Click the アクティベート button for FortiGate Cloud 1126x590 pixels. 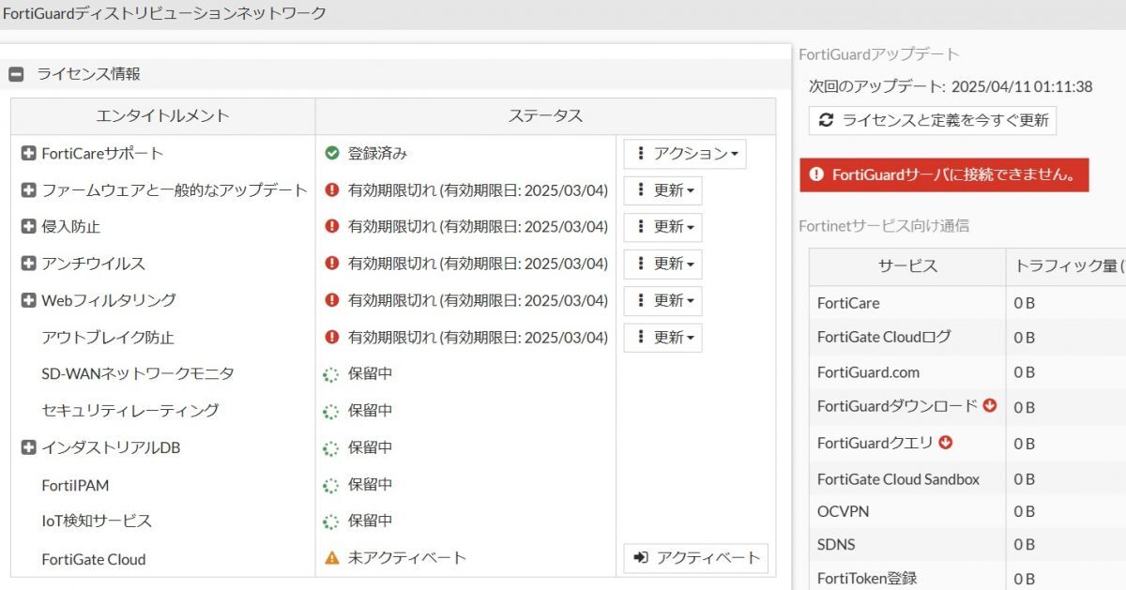tap(695, 557)
